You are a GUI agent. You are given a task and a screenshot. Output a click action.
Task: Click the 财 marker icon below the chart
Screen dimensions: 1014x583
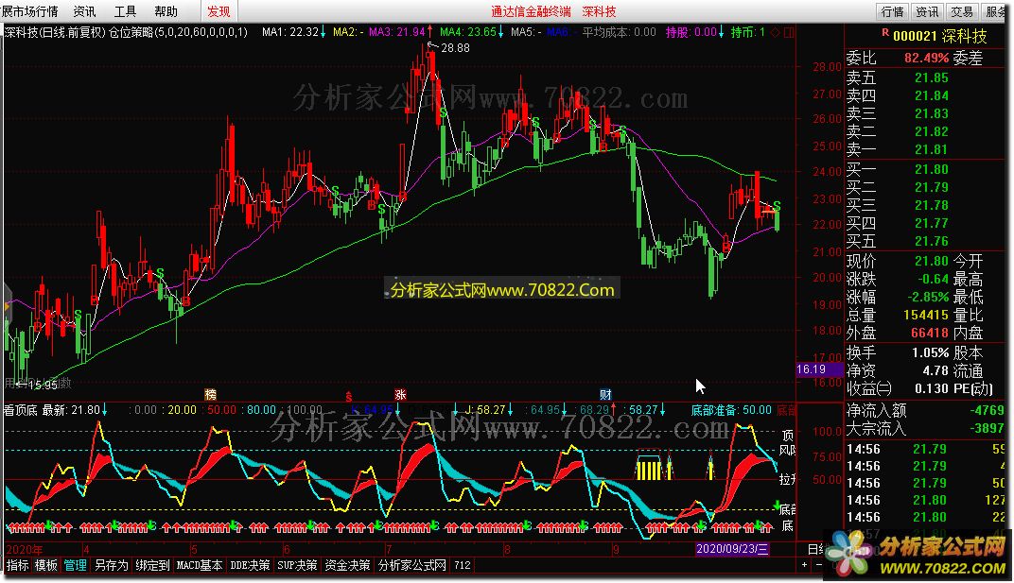click(x=605, y=395)
